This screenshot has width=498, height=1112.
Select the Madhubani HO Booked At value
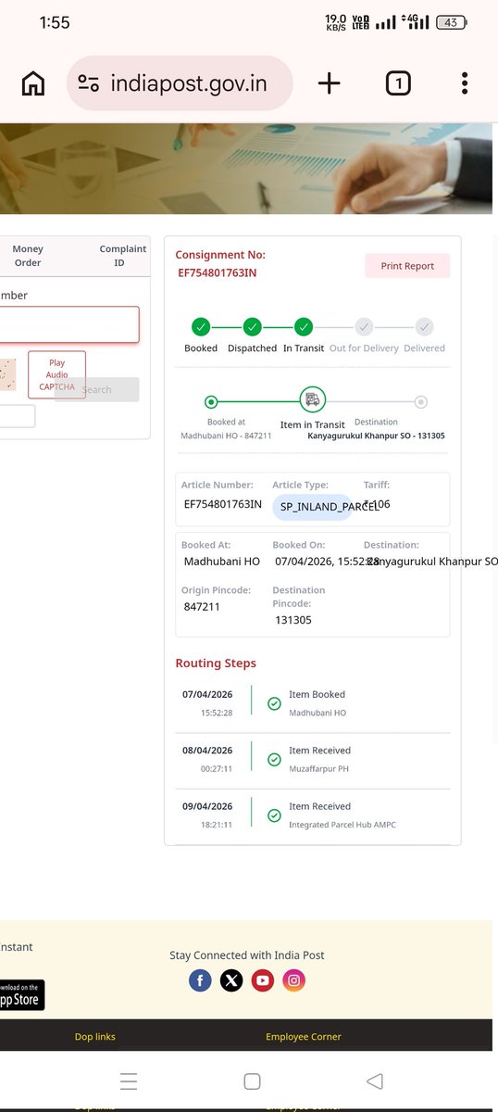tap(222, 562)
